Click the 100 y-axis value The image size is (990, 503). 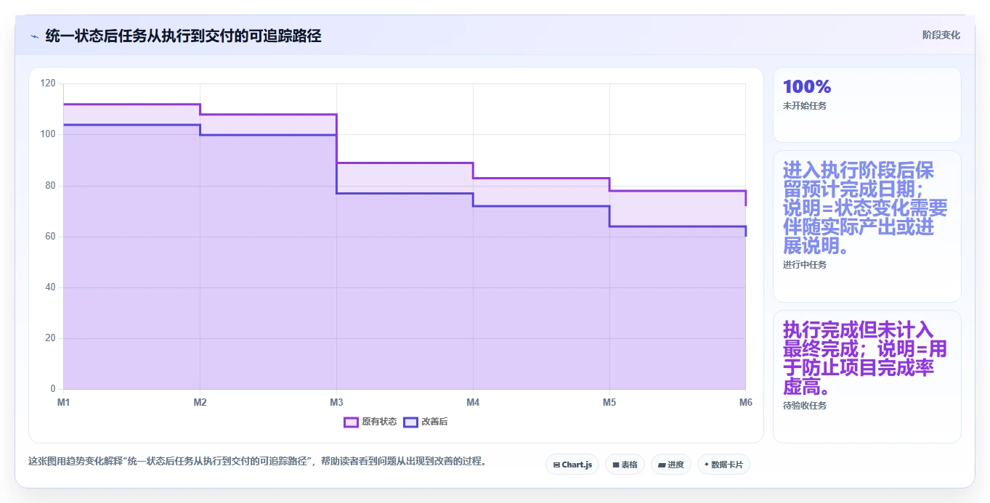(x=49, y=134)
